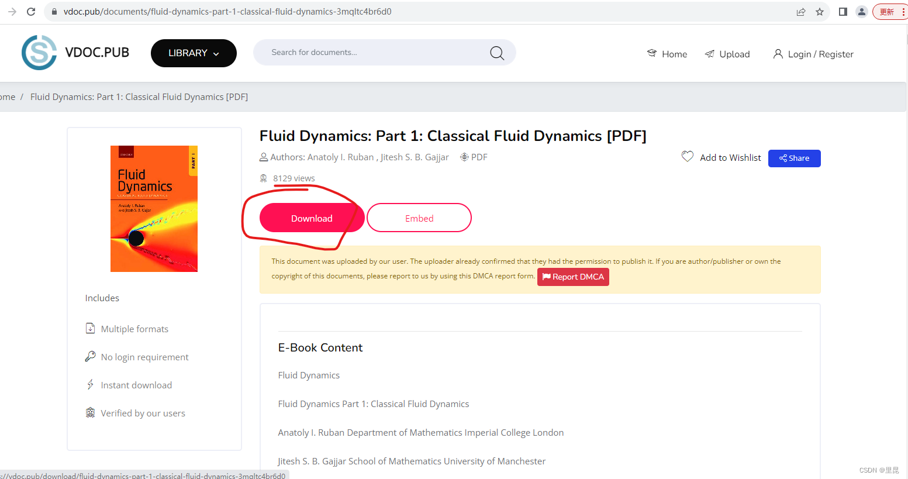Click the Instant download lightning icon
908x479 pixels.
tap(90, 384)
